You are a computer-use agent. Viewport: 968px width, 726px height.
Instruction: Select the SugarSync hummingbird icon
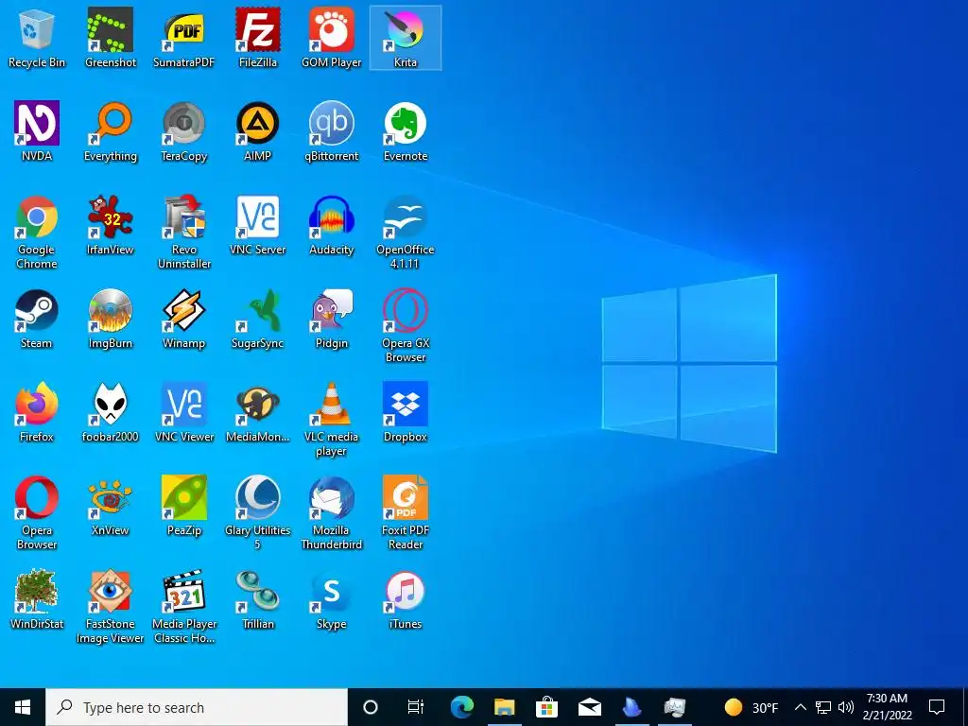tap(257, 320)
